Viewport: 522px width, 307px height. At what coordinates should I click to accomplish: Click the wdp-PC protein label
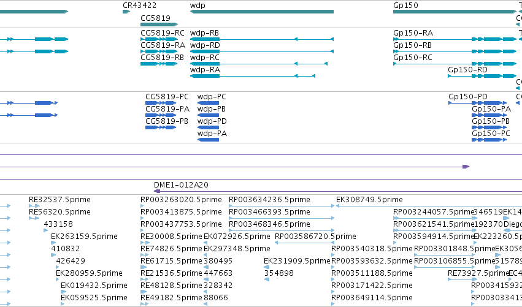(x=212, y=97)
